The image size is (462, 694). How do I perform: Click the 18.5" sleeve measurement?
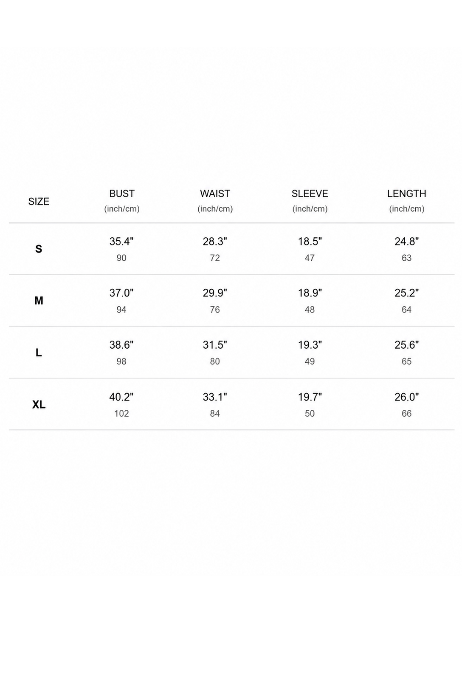coord(310,241)
